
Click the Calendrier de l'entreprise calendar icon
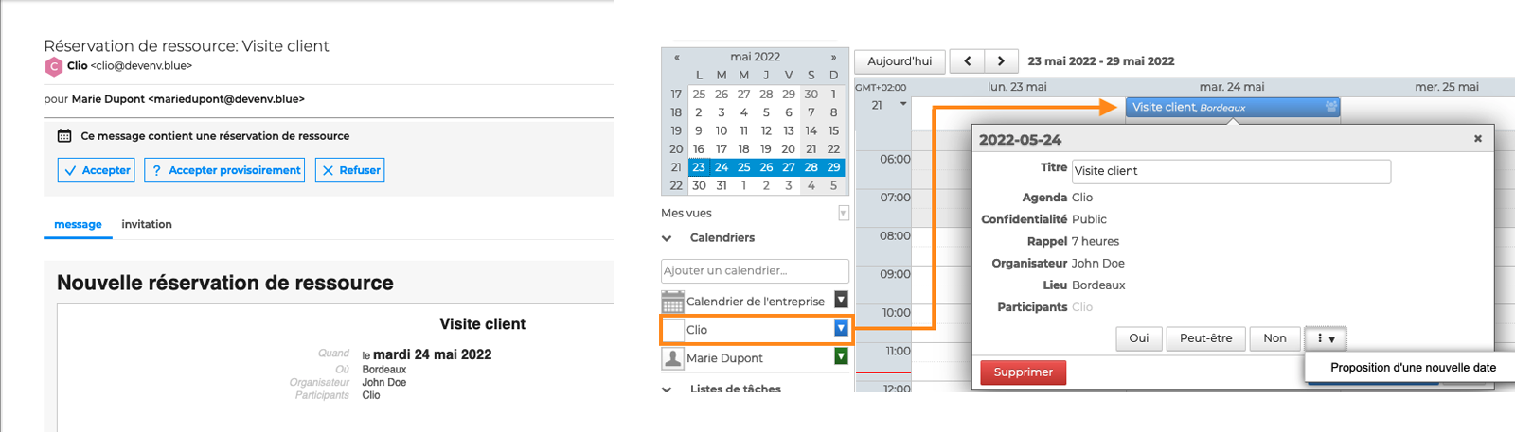click(672, 302)
